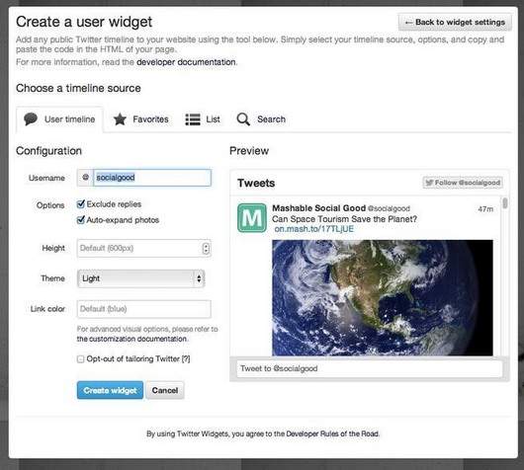Open Developer Rules of the Road link
The width and height of the screenshot is (524, 470).
click(x=332, y=433)
